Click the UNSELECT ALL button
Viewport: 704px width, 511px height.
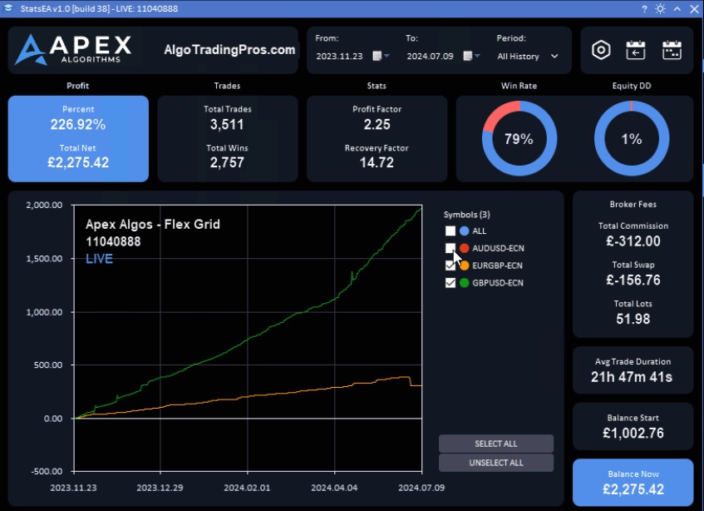tap(496, 463)
